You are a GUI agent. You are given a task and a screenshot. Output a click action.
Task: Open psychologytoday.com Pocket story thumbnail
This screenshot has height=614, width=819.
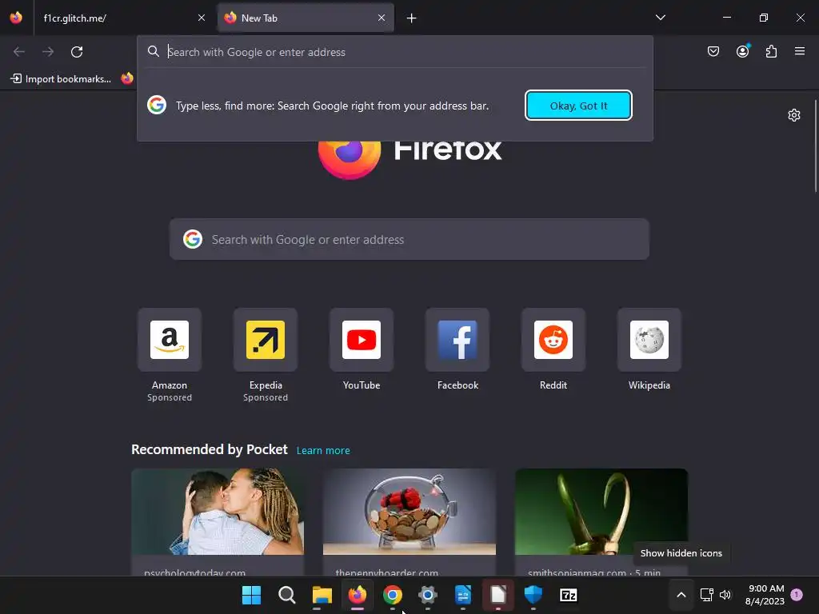[218, 512]
